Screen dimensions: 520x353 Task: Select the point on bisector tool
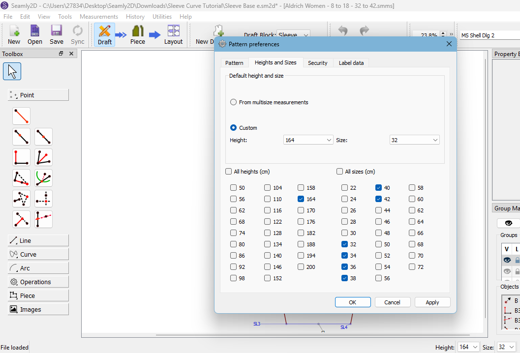click(x=43, y=157)
